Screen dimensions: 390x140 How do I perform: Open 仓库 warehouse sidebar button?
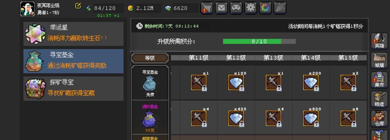coord(379,119)
